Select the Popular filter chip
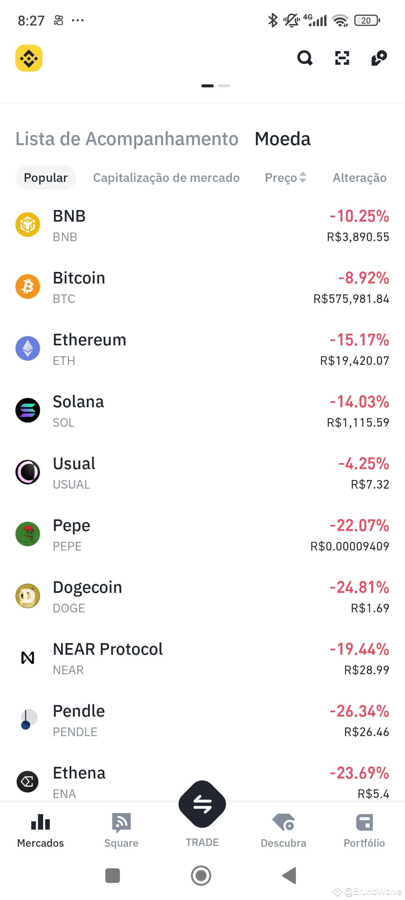The height and width of the screenshot is (900, 405). point(46,177)
